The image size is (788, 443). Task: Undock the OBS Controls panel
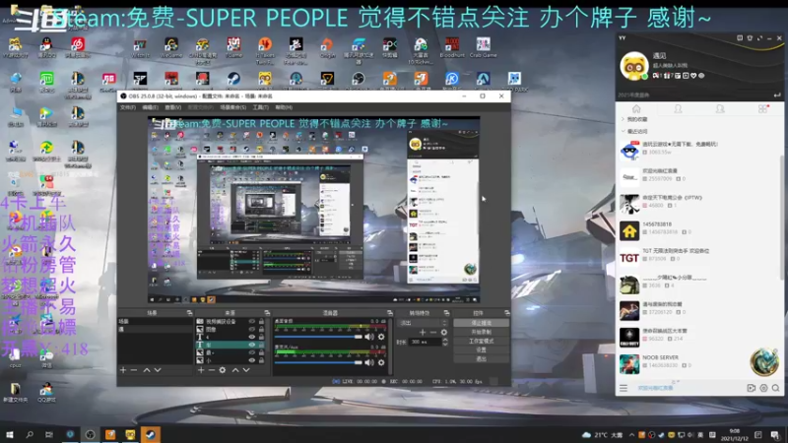click(x=507, y=313)
